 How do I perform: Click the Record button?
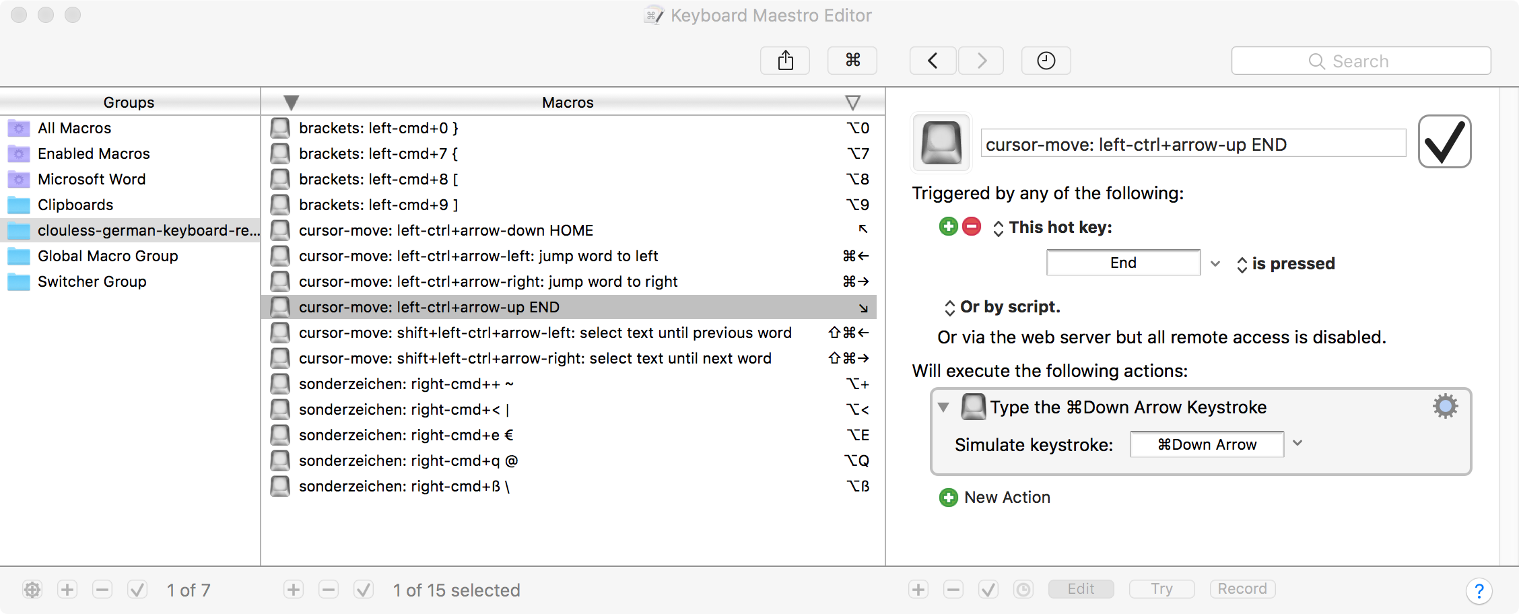point(1242,589)
